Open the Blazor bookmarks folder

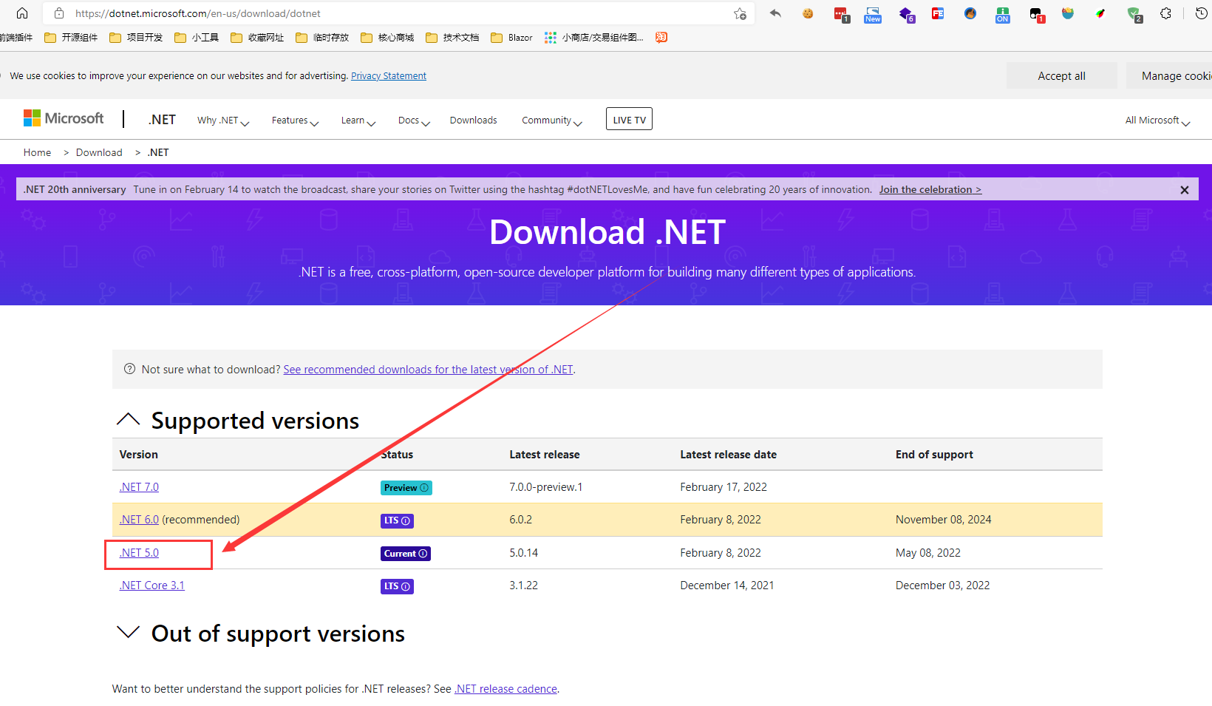[x=511, y=38]
